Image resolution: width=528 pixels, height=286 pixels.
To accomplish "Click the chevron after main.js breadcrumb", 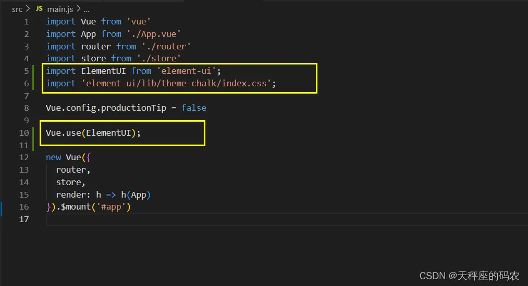I will tap(79, 9).
